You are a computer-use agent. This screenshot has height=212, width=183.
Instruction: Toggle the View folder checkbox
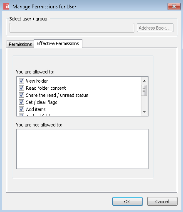[x=21, y=81]
